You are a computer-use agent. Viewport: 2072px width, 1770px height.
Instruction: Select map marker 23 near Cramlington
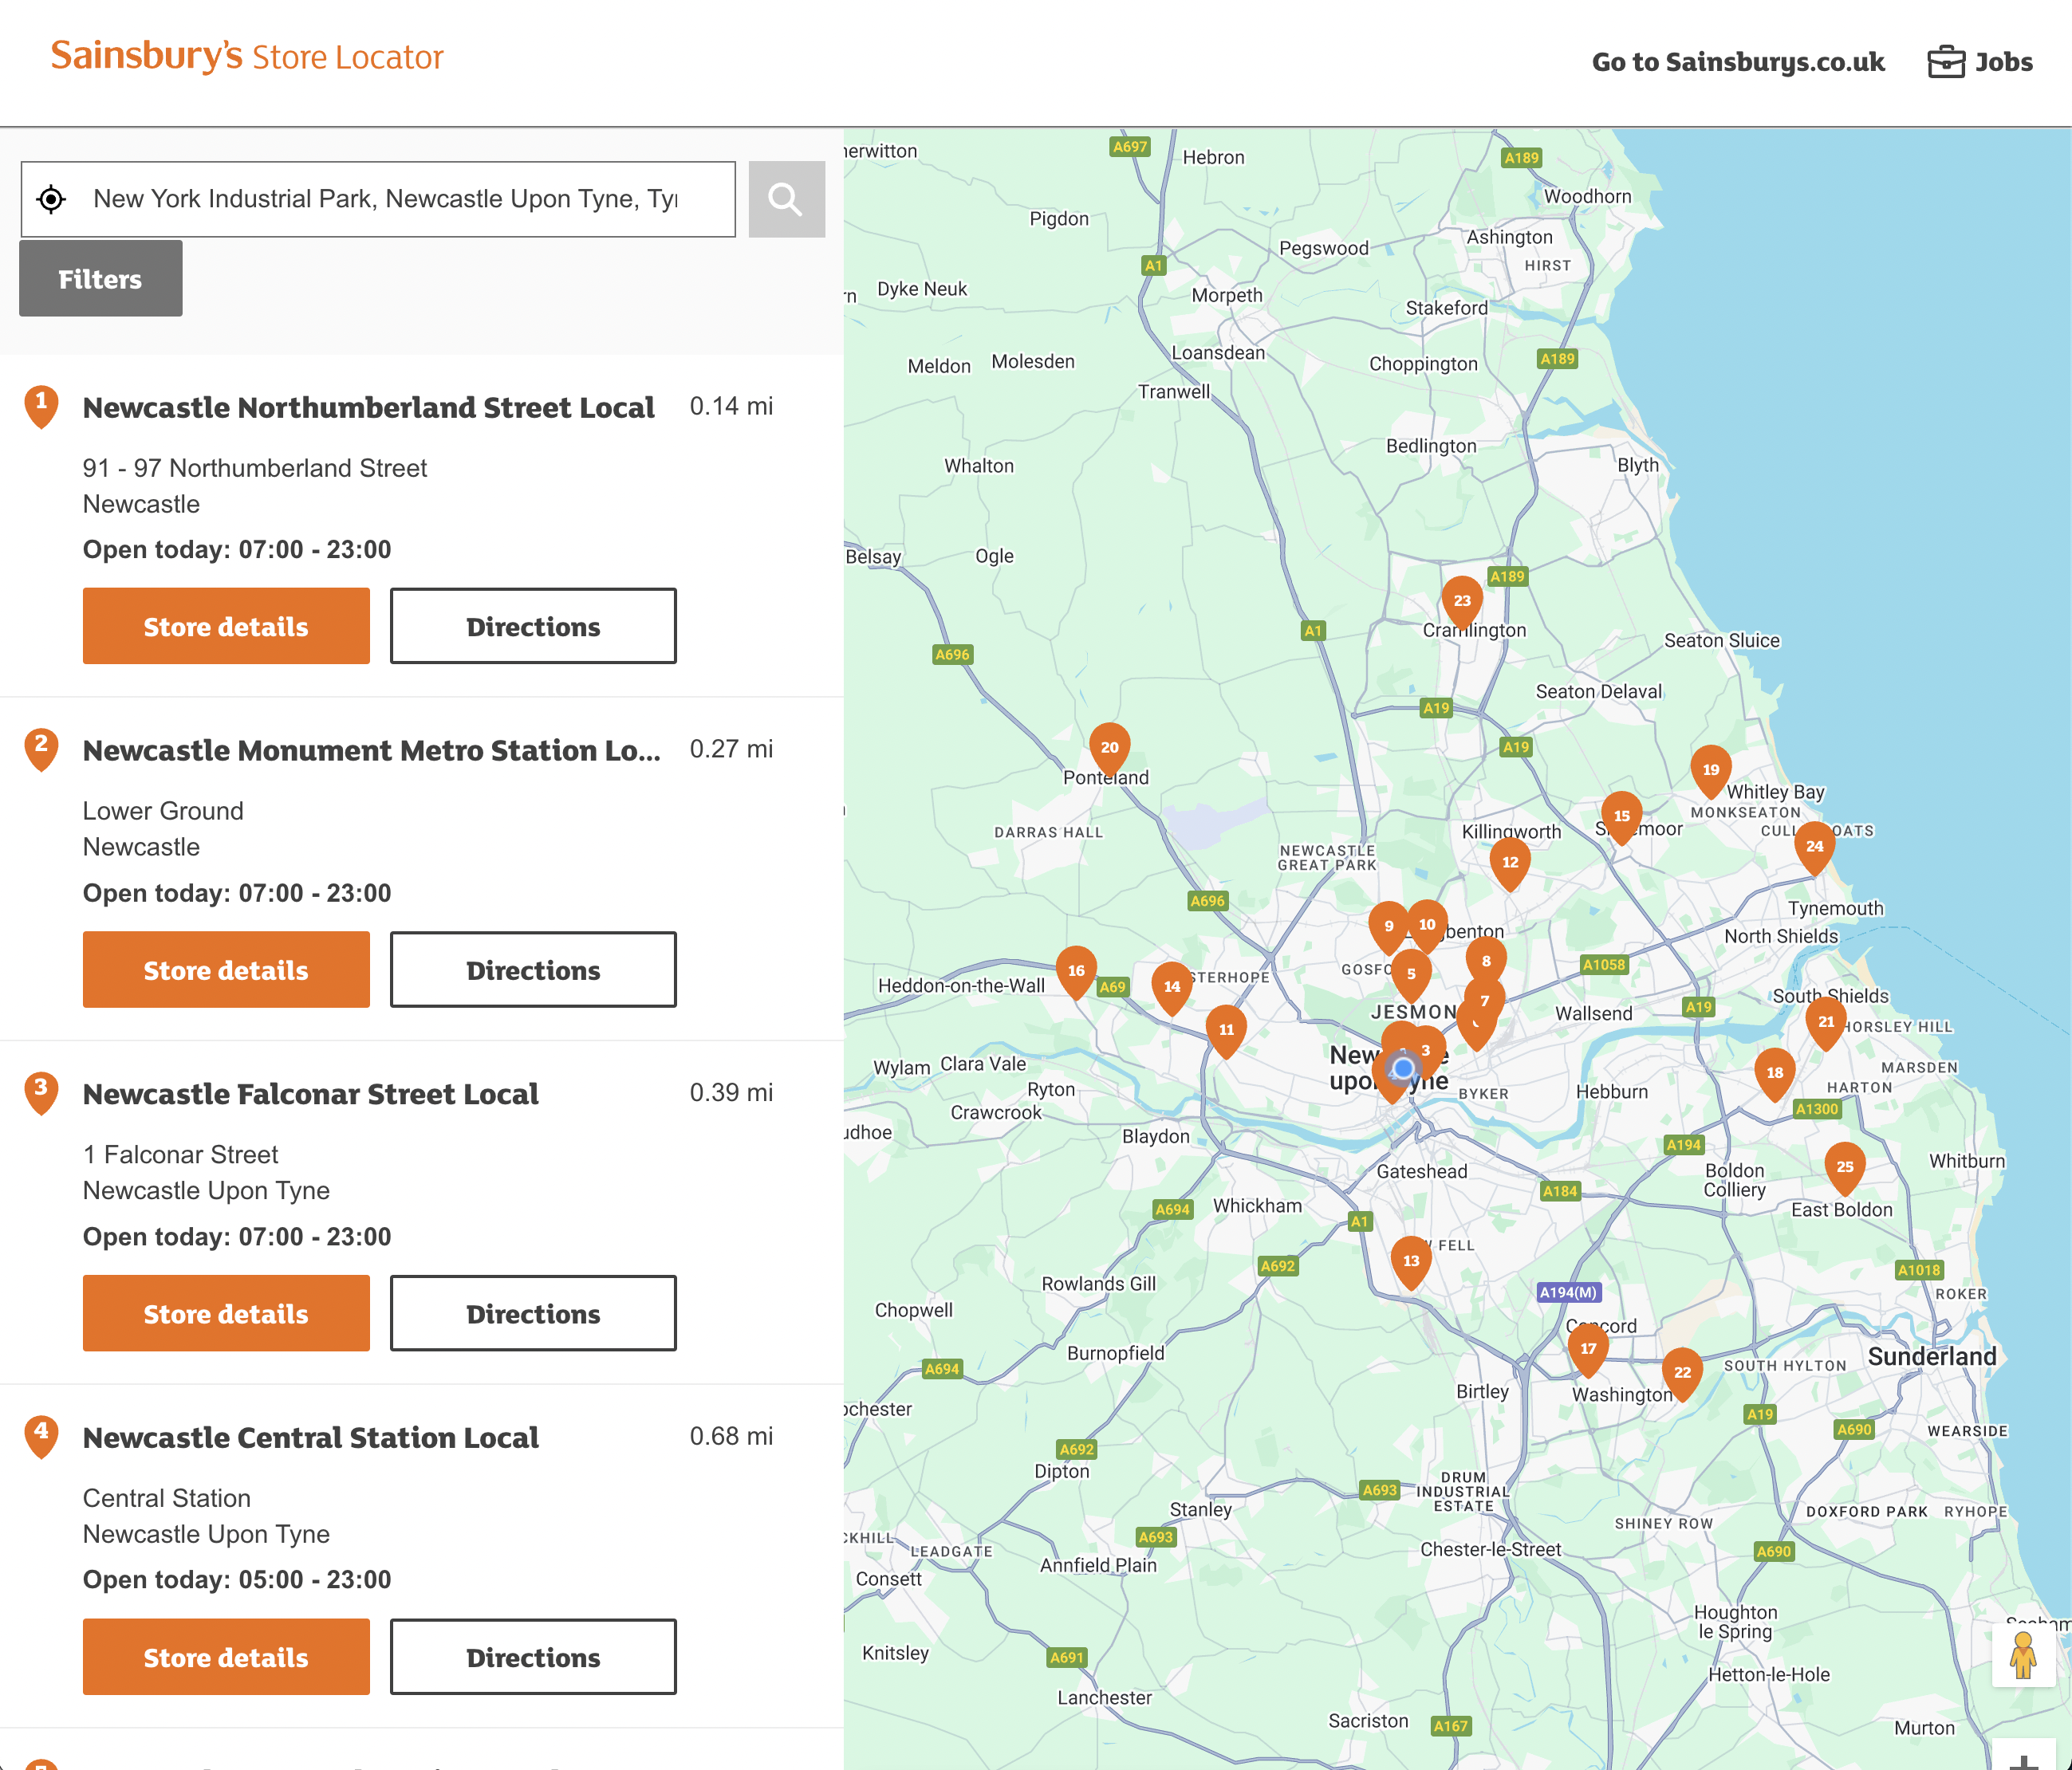click(1461, 602)
